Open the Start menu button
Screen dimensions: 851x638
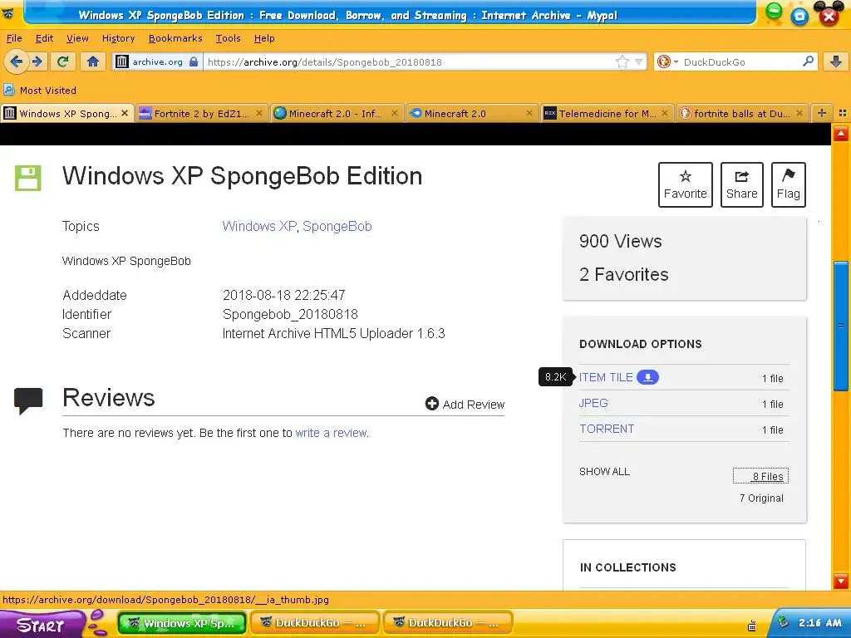tap(41, 624)
